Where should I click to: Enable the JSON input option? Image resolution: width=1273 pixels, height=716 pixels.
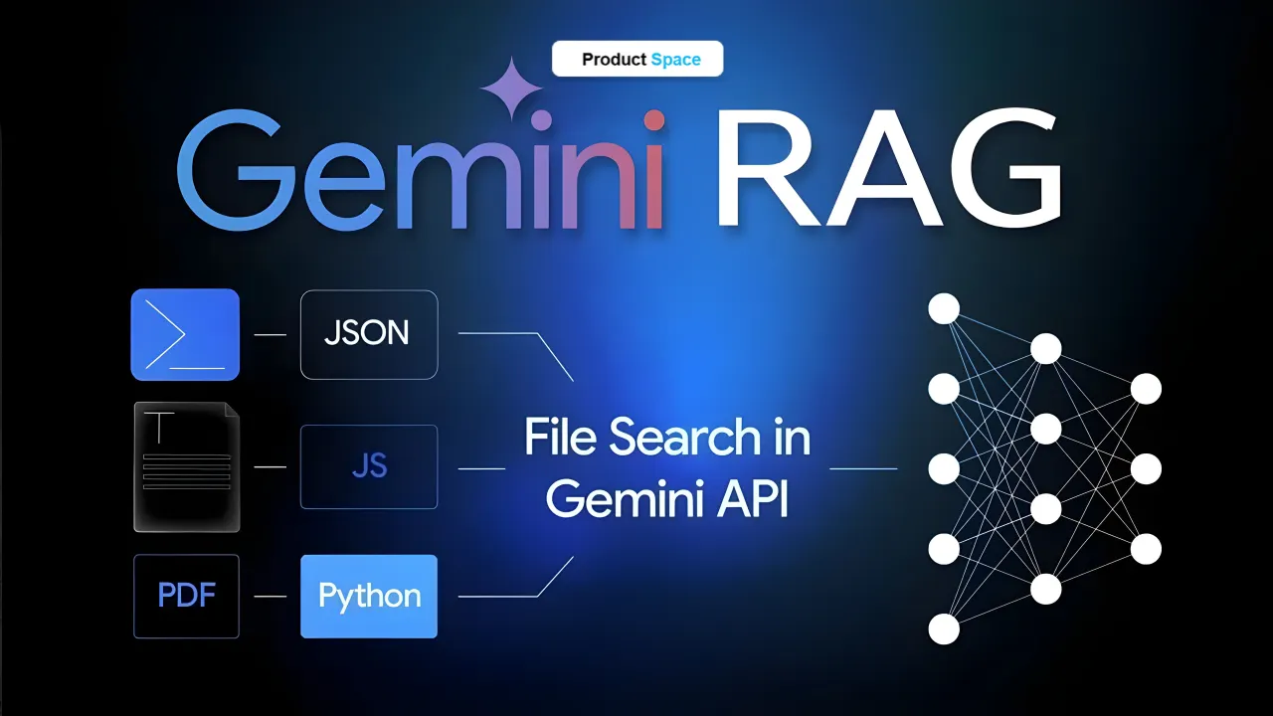(x=368, y=334)
